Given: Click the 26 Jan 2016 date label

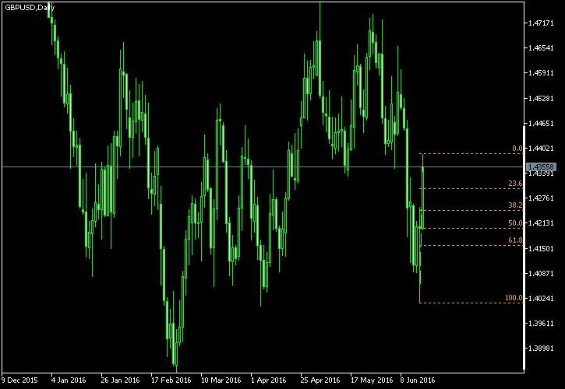Looking at the screenshot, I should point(120,380).
